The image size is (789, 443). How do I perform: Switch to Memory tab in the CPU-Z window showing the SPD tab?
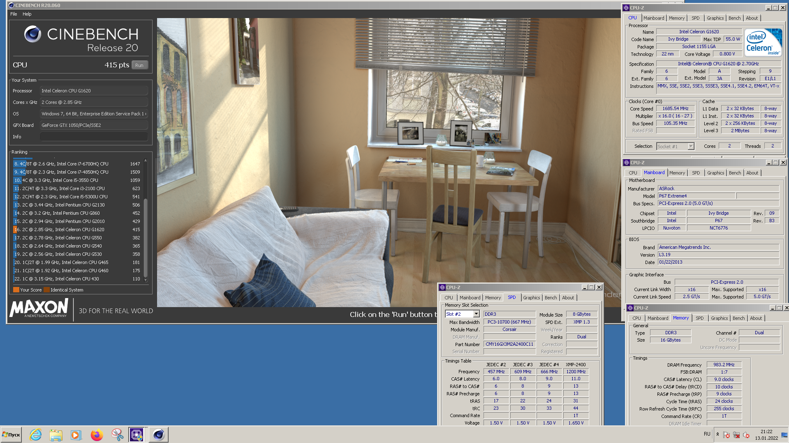pyautogui.click(x=493, y=298)
